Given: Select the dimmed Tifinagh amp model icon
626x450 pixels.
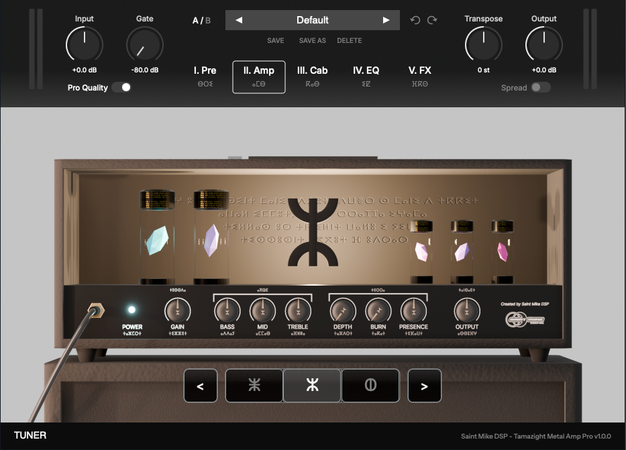Looking at the screenshot, I should (x=254, y=386).
